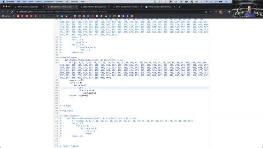
Task: Click the 'class Solution:' line 94
Action: coord(69,58)
